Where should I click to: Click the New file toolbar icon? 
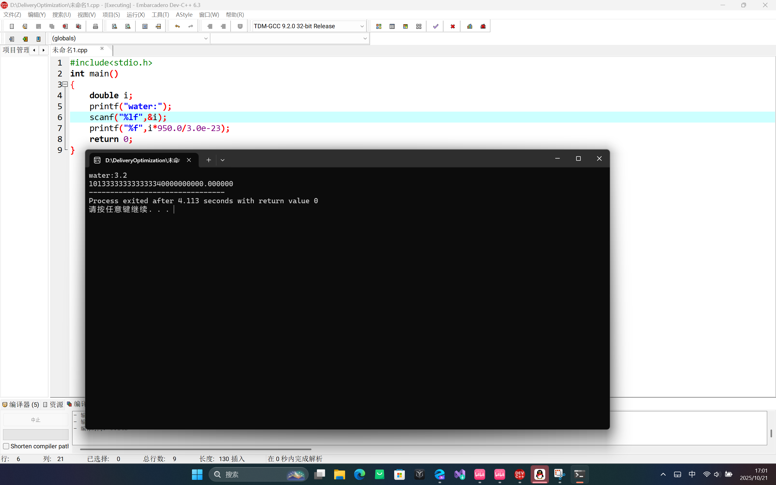[12, 26]
